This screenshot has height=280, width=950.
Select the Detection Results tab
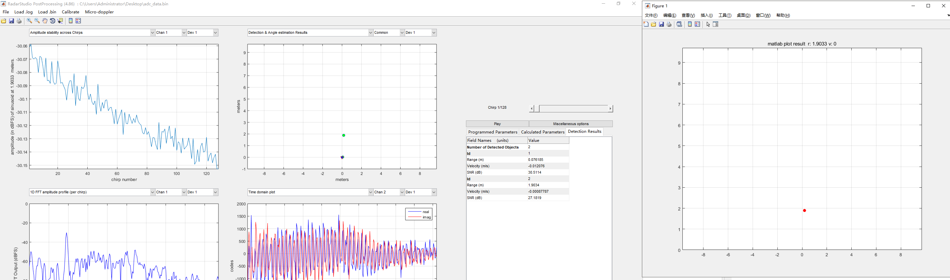[584, 132]
